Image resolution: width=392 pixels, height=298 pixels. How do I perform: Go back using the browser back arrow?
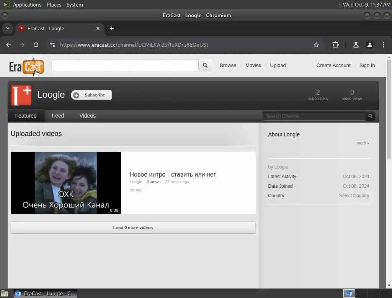pyautogui.click(x=8, y=45)
